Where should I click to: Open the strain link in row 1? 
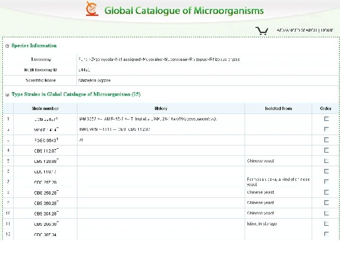coord(46,119)
